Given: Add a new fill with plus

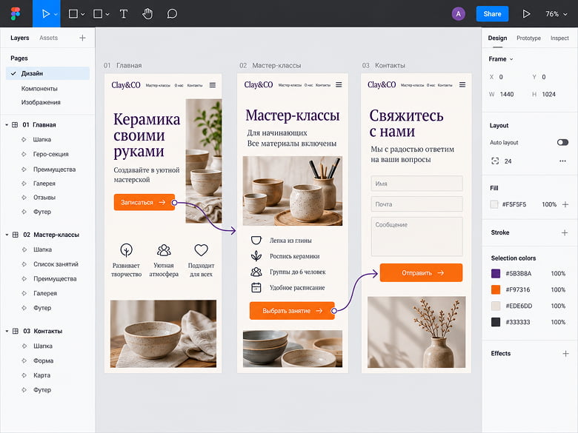Looking at the screenshot, I should pos(565,204).
